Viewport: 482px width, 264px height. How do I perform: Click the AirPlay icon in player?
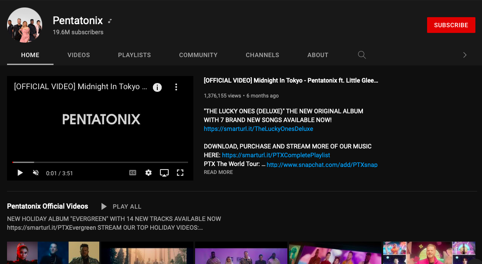pyautogui.click(x=164, y=173)
